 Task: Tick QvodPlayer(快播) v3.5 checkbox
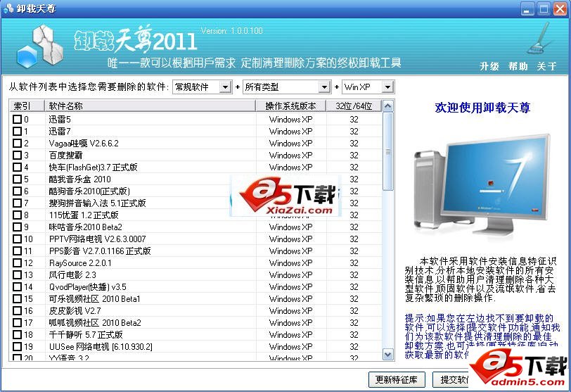tap(17, 286)
